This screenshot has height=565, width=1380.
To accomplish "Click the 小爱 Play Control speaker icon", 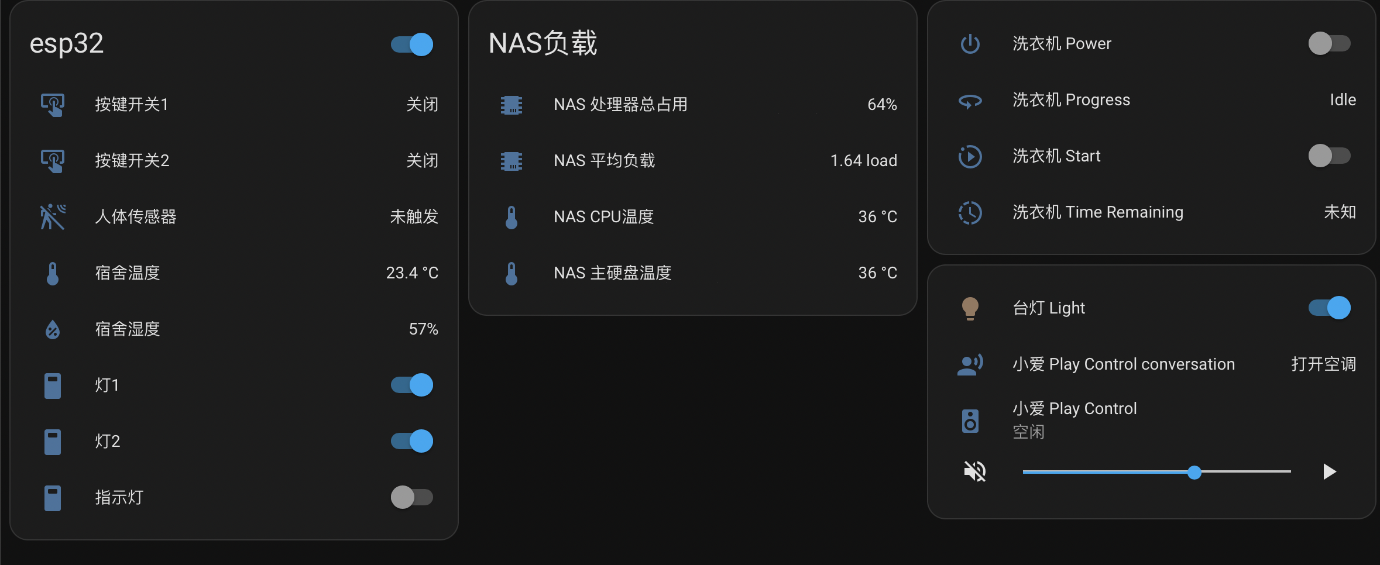I will coord(970,421).
